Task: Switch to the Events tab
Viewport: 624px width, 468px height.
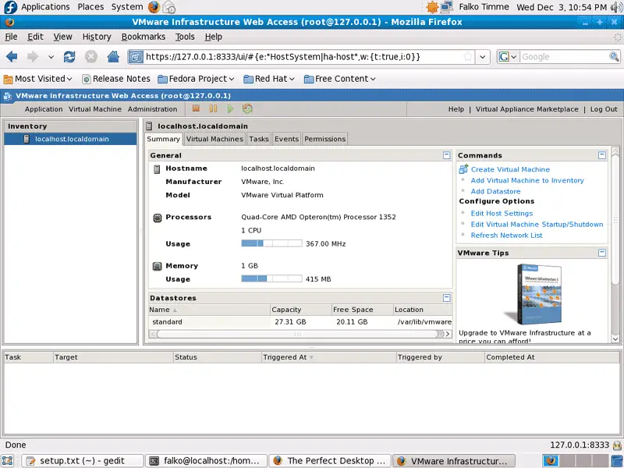Action: point(286,139)
